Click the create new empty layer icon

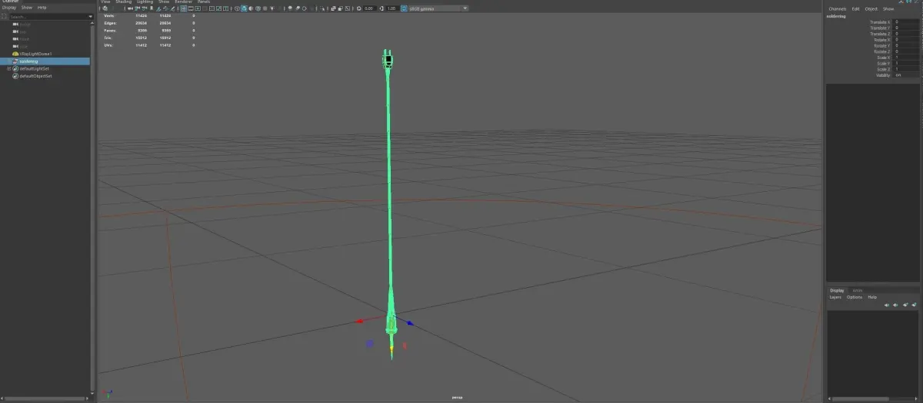(x=905, y=305)
